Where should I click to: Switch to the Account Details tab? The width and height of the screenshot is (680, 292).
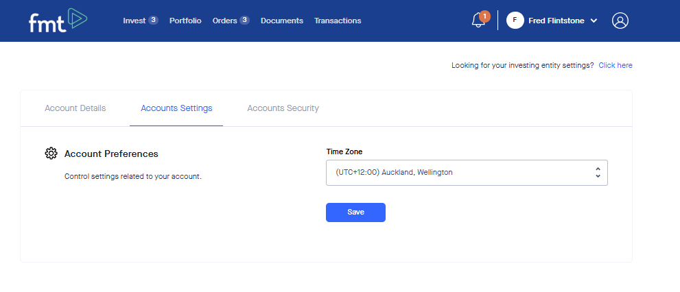pos(75,108)
